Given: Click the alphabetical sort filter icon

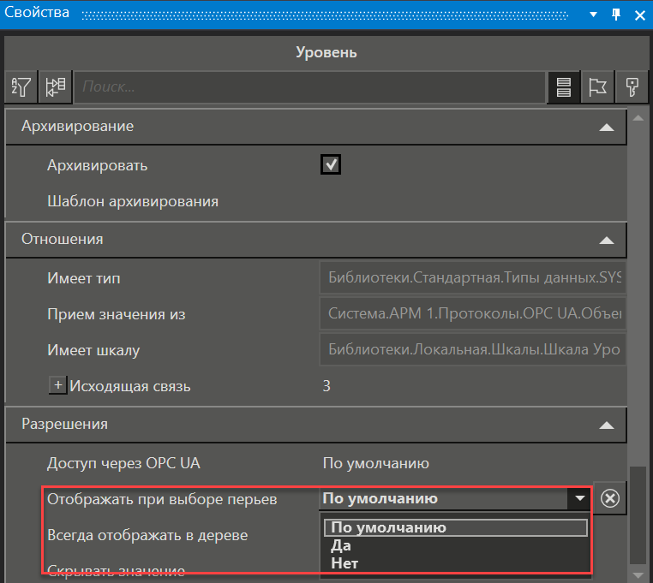Looking at the screenshot, I should [x=21, y=87].
